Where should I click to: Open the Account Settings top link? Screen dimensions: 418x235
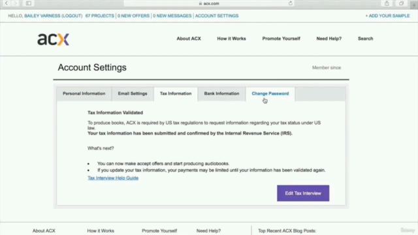[x=217, y=16]
